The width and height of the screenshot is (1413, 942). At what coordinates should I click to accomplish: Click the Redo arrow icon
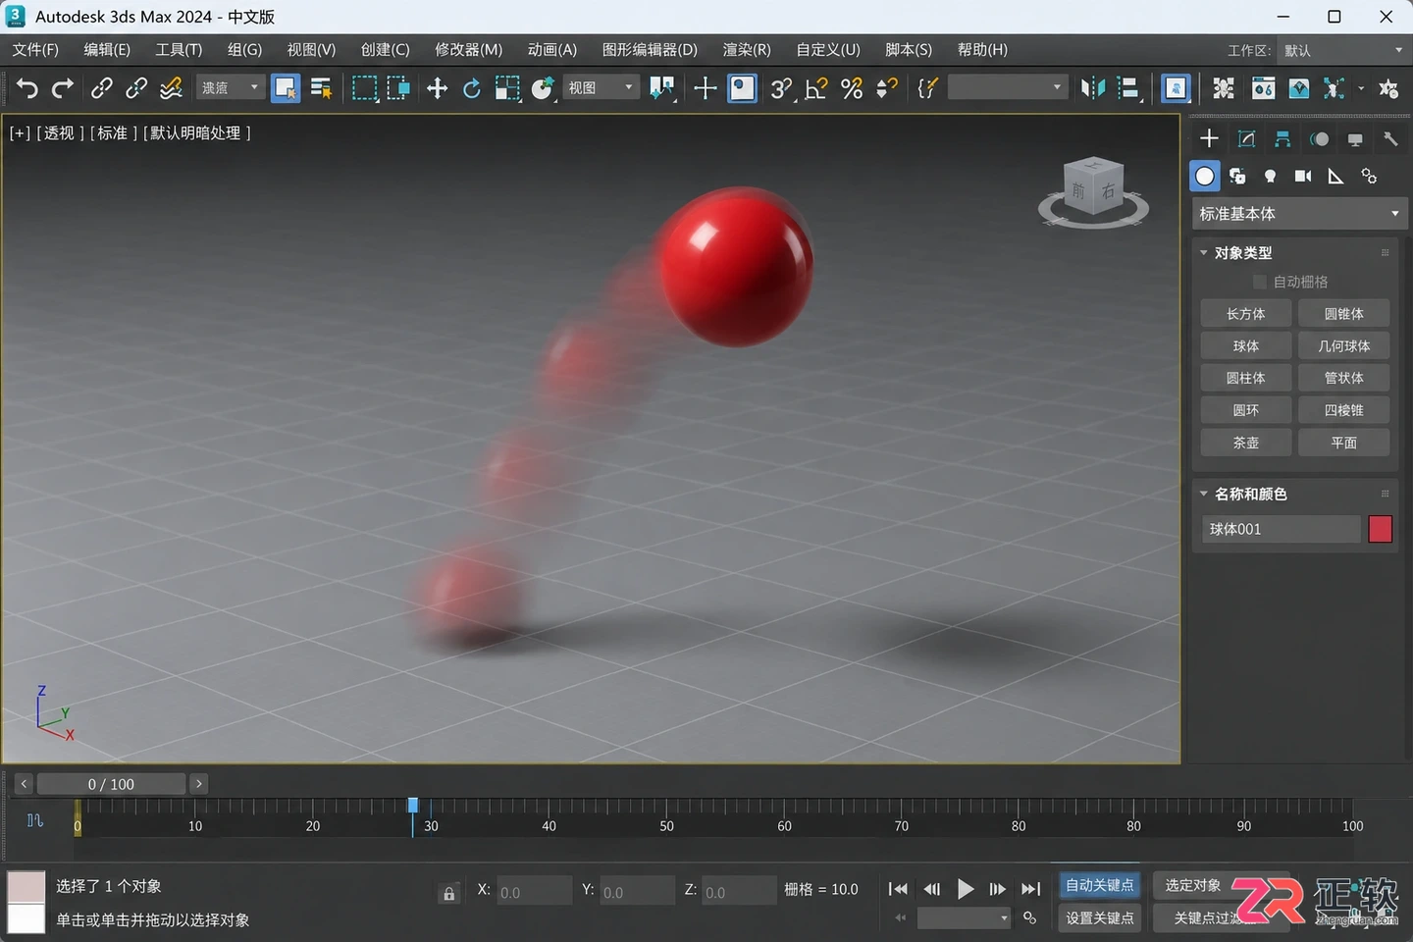coord(63,88)
